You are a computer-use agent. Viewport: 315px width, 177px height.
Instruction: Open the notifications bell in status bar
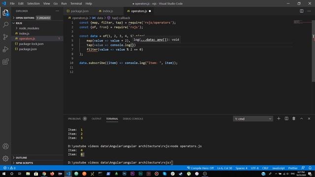tap(310, 168)
